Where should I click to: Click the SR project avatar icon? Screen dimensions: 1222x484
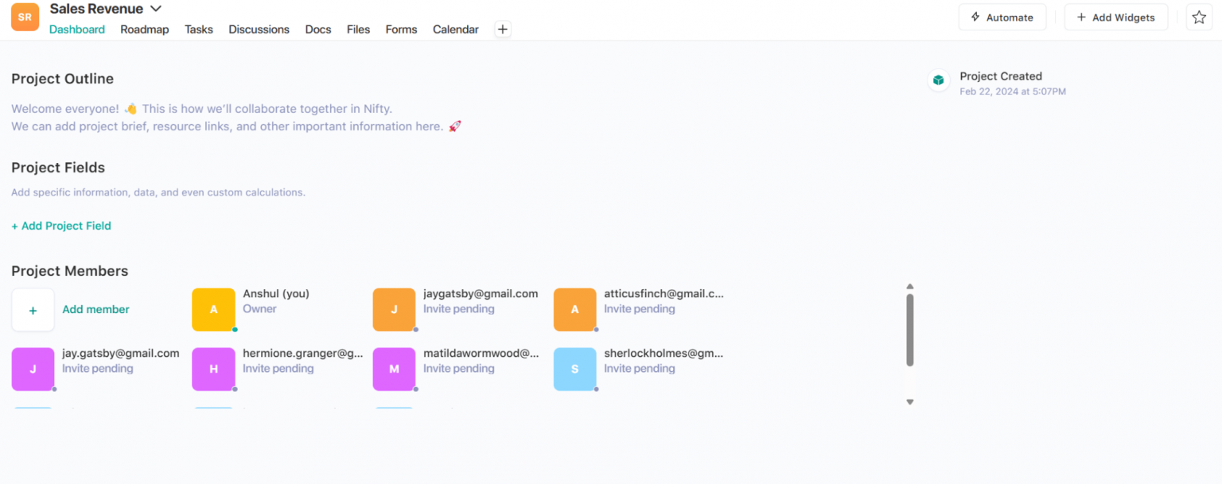pos(24,16)
